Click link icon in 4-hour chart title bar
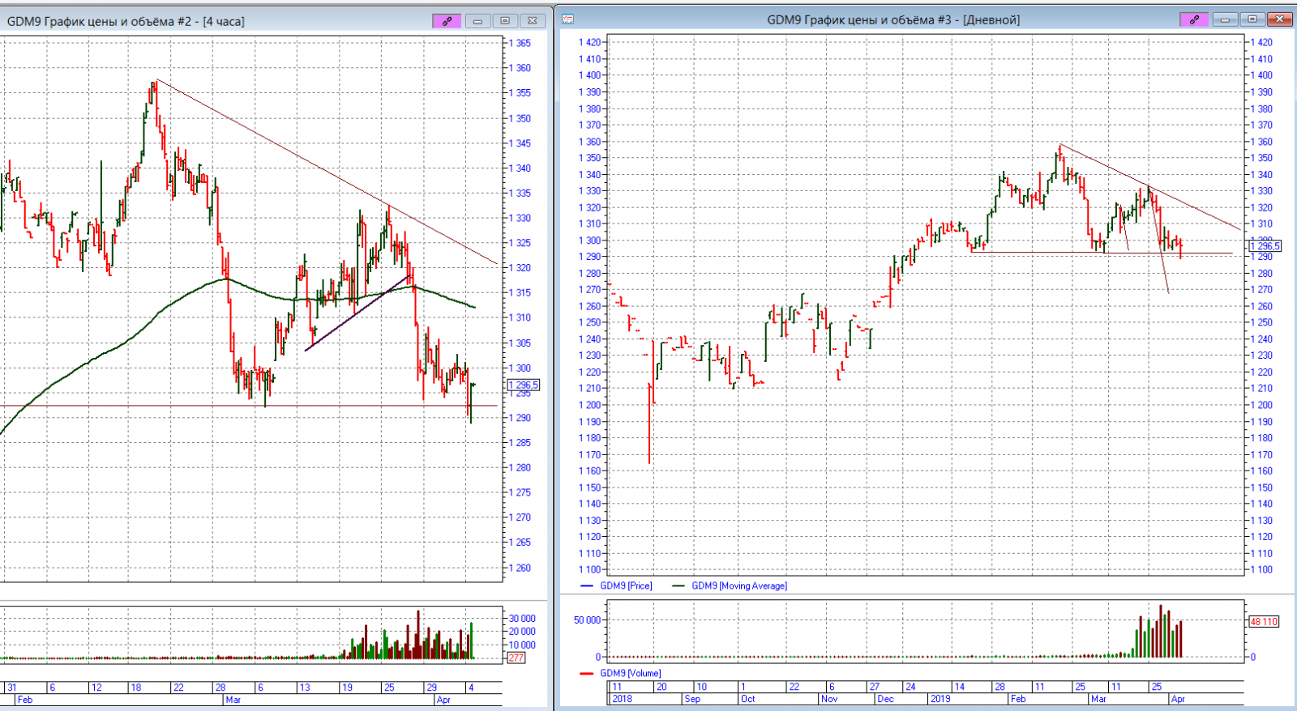 coord(447,21)
